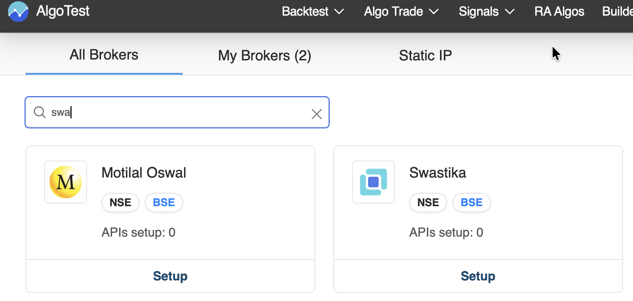Viewport: 633px width, 301px height.
Task: Switch to the All Brokers tab
Action: (x=104, y=55)
